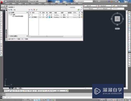Click the red Delete Layer icon

click(34, 10)
